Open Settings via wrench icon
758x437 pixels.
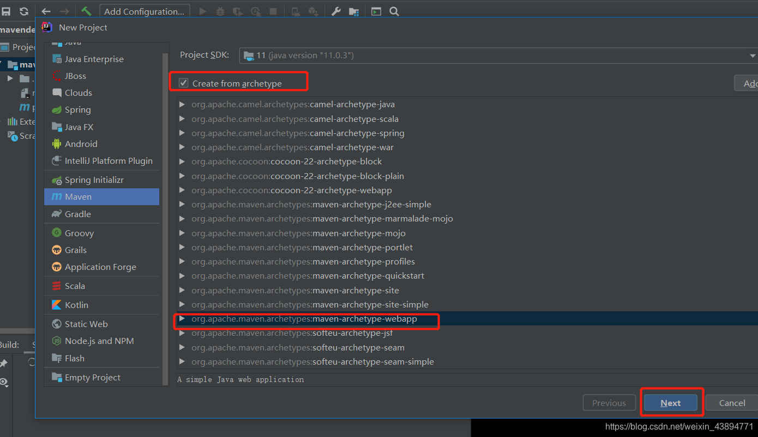coord(336,11)
